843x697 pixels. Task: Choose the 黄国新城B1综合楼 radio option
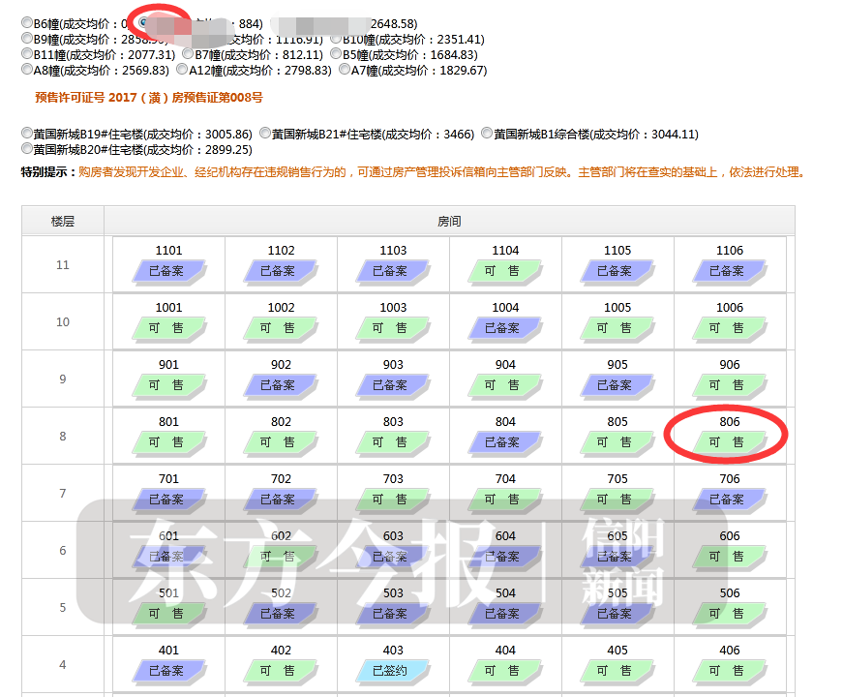tap(486, 135)
